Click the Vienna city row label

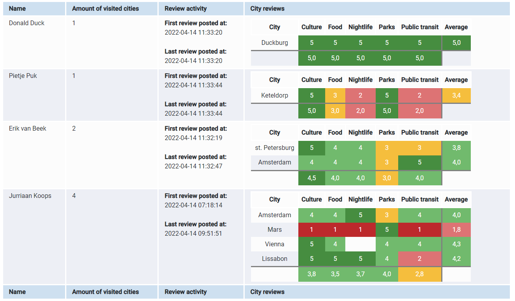click(275, 244)
